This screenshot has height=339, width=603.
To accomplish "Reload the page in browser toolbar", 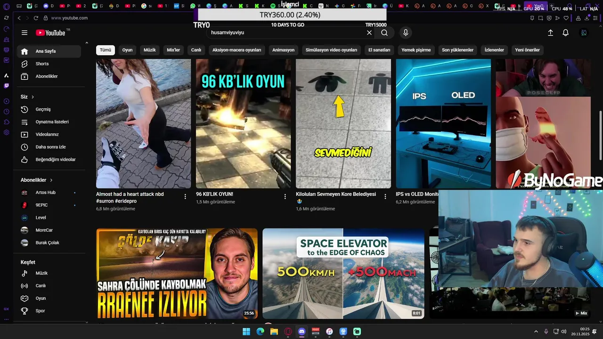I will click(x=36, y=18).
